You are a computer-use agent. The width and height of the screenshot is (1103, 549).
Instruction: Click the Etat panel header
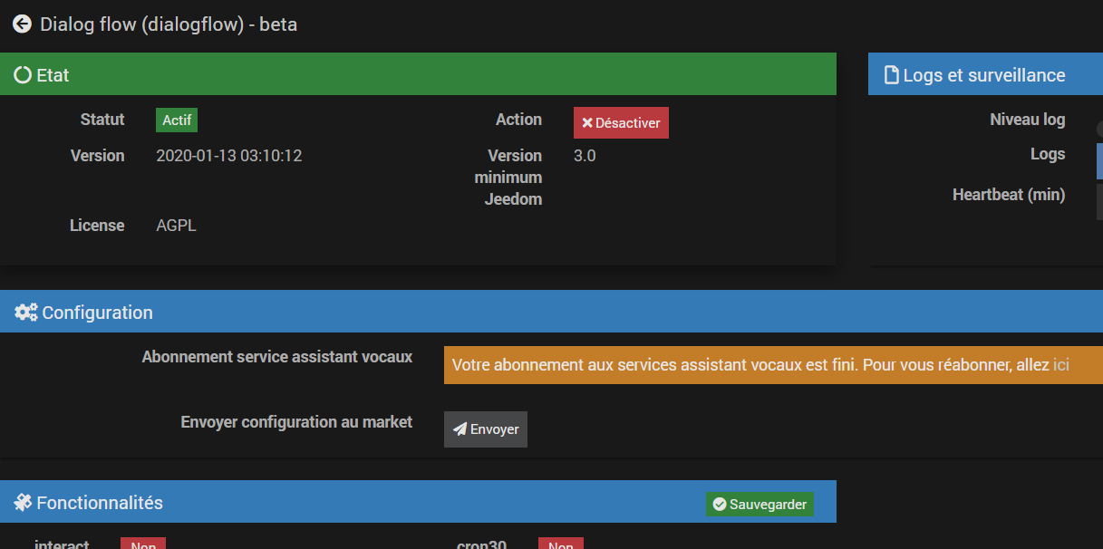(418, 74)
